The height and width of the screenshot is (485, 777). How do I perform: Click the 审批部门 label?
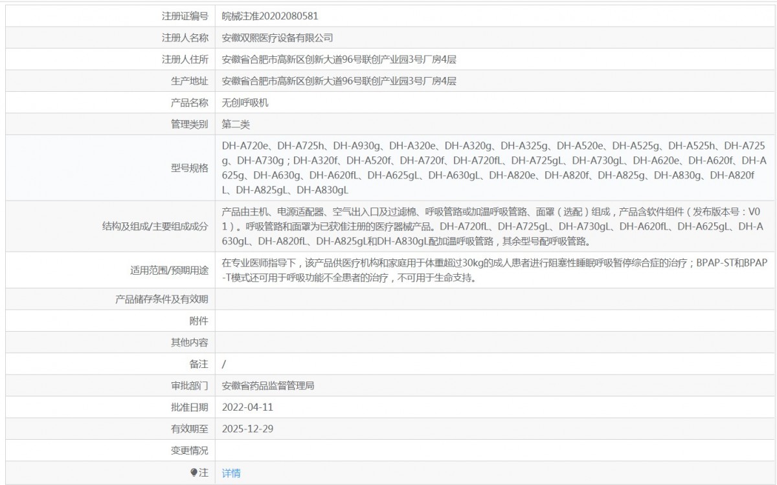[189, 386]
